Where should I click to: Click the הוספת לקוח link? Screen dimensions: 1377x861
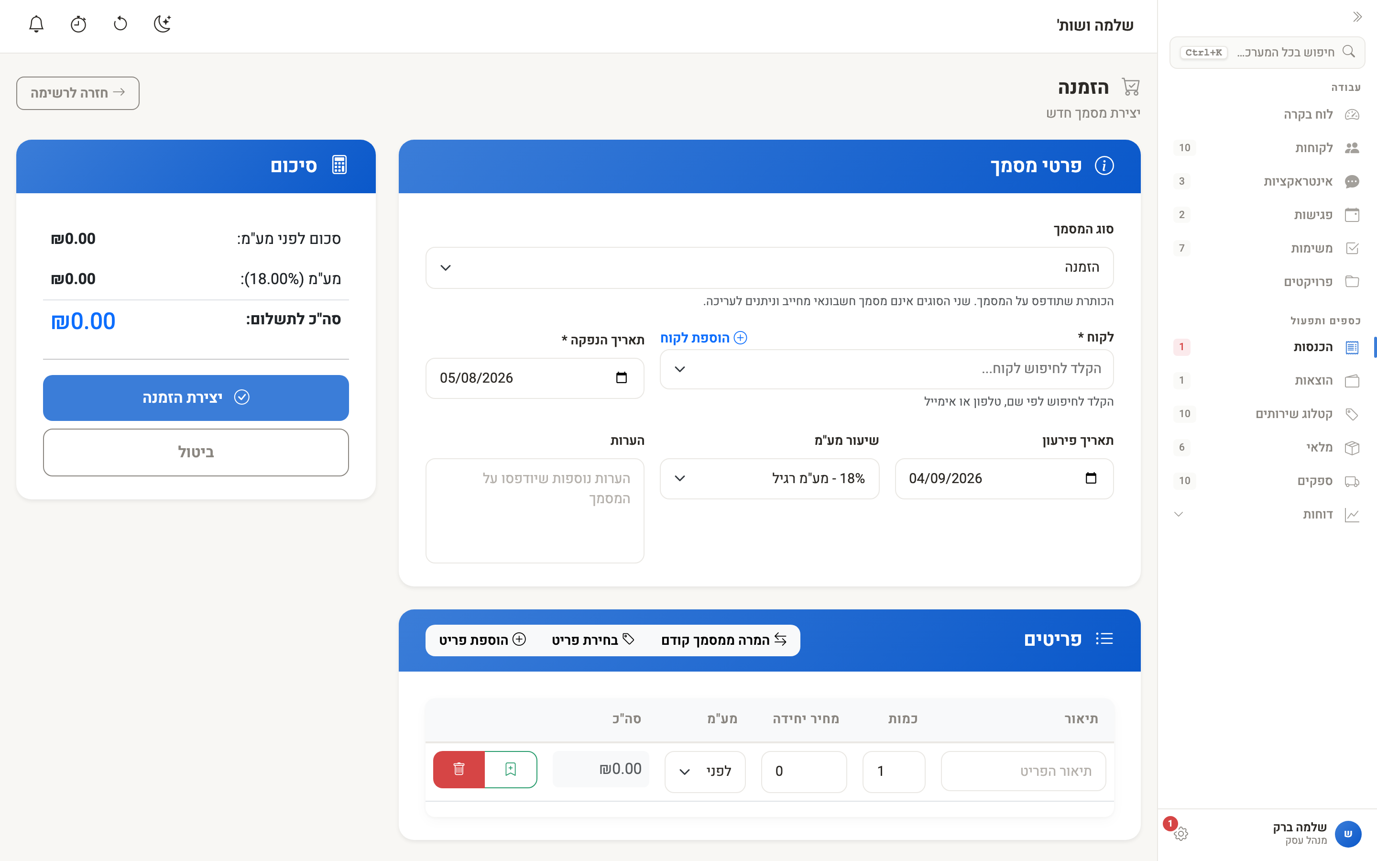[x=703, y=338]
